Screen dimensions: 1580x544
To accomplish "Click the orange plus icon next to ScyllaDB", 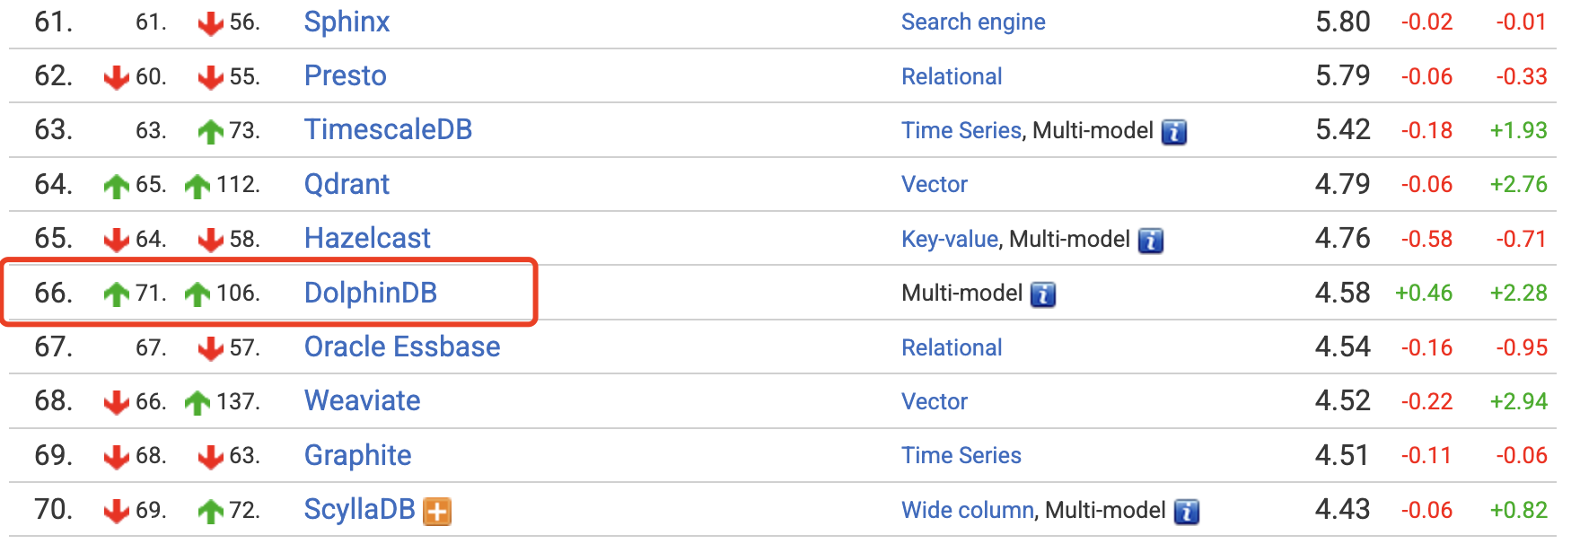I will [437, 511].
